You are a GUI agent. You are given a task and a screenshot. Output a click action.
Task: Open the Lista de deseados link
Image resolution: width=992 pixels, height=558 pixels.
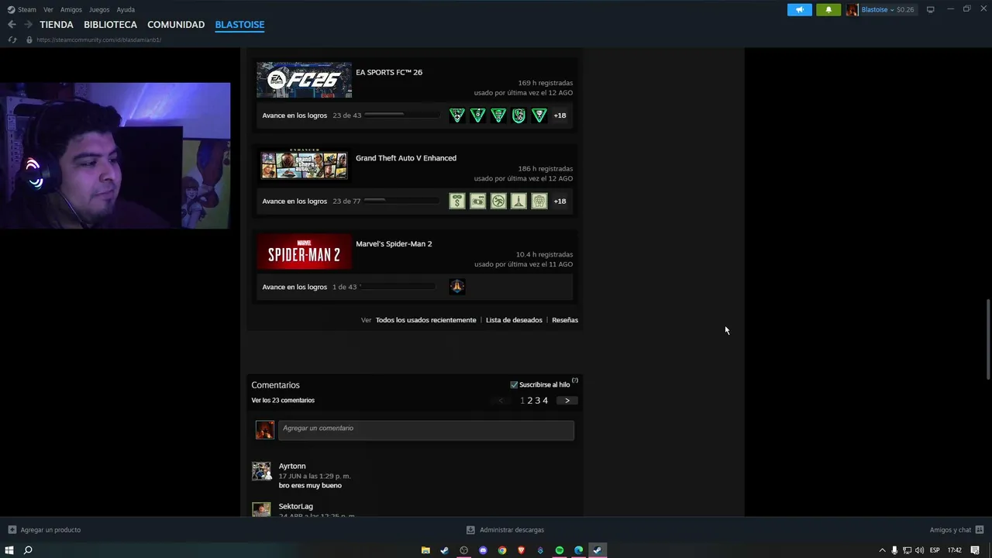coord(514,320)
